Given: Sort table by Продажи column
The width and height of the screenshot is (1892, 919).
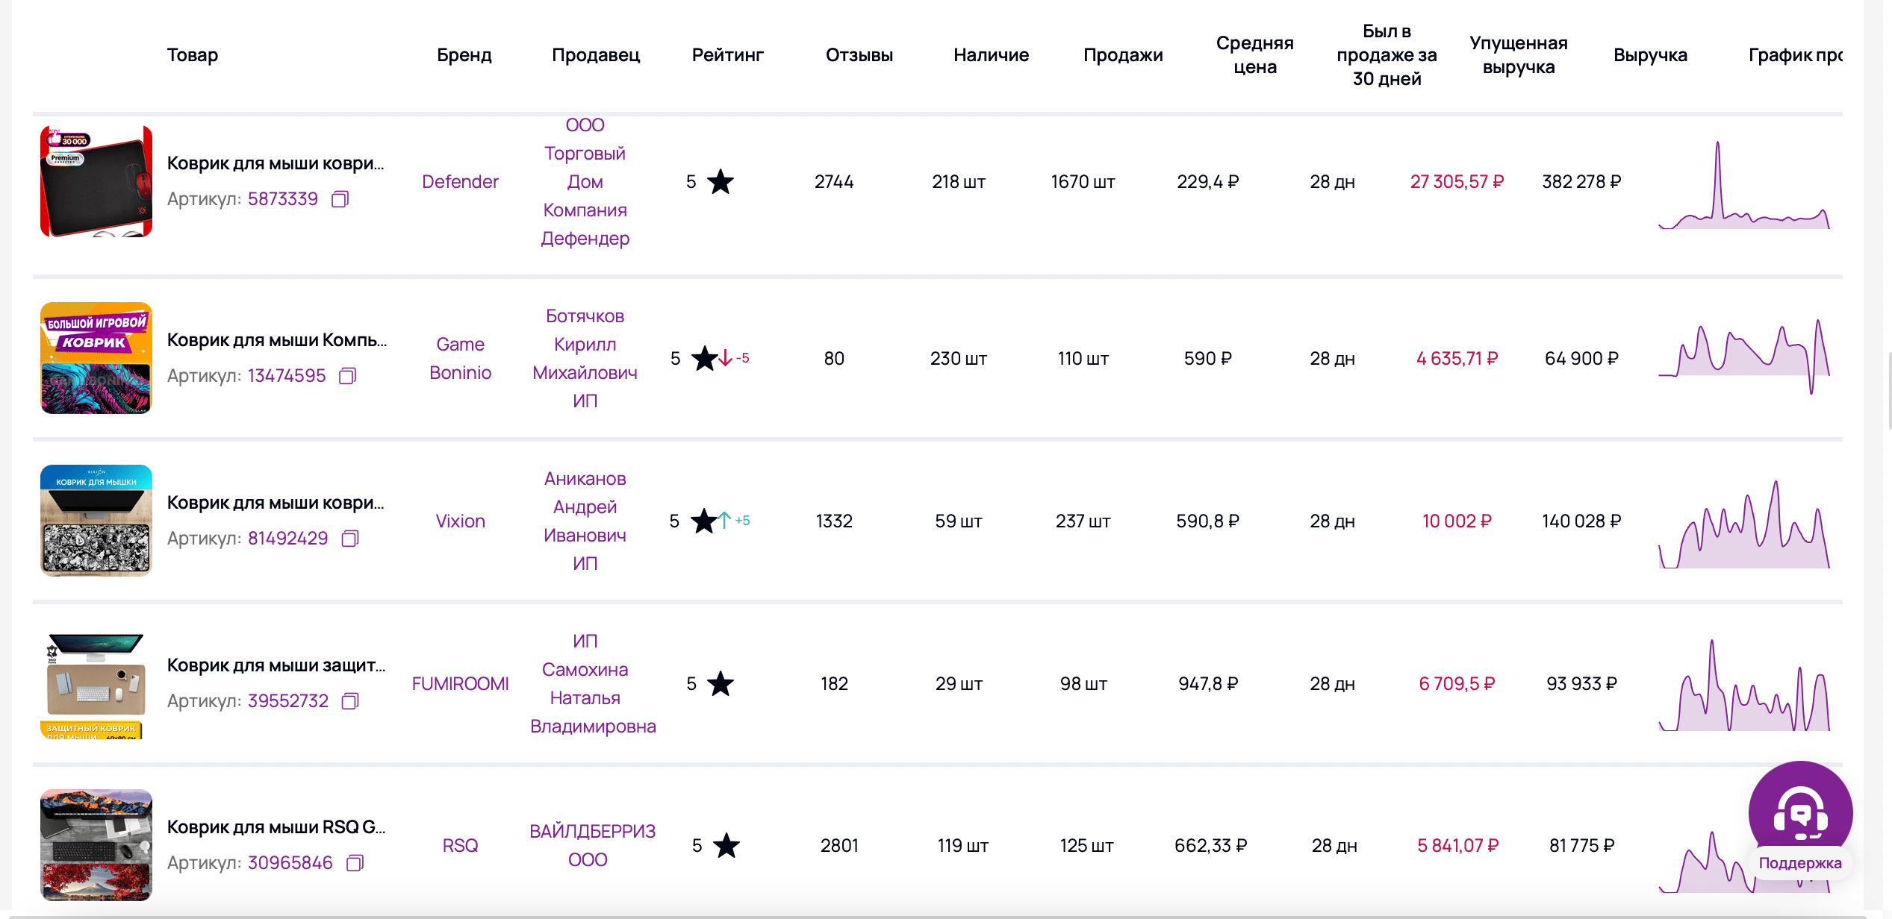Looking at the screenshot, I should pyautogui.click(x=1122, y=55).
